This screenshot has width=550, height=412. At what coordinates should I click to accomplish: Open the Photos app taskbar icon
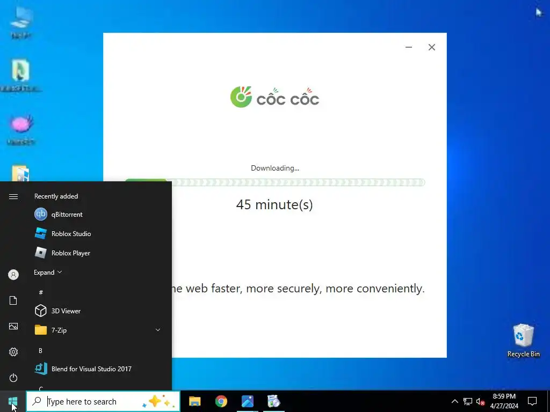[x=247, y=401]
